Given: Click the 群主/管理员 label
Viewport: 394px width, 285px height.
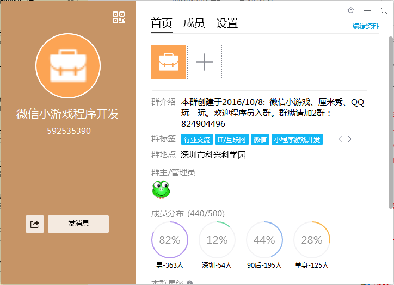Looking at the screenshot, I should click(x=173, y=172).
